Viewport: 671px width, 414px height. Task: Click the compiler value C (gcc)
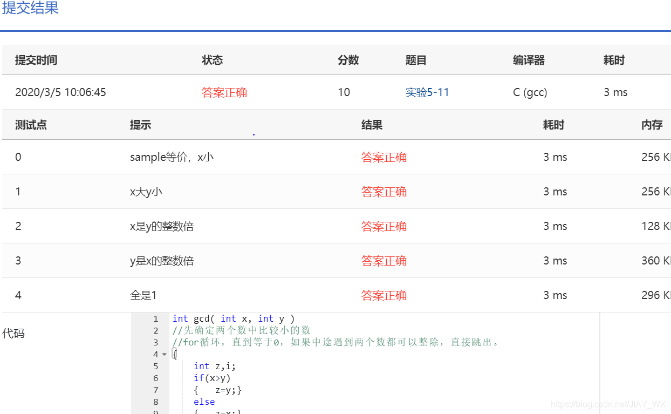[530, 92]
